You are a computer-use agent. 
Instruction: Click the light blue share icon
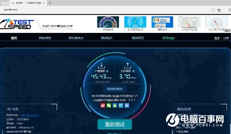tap(121, 105)
